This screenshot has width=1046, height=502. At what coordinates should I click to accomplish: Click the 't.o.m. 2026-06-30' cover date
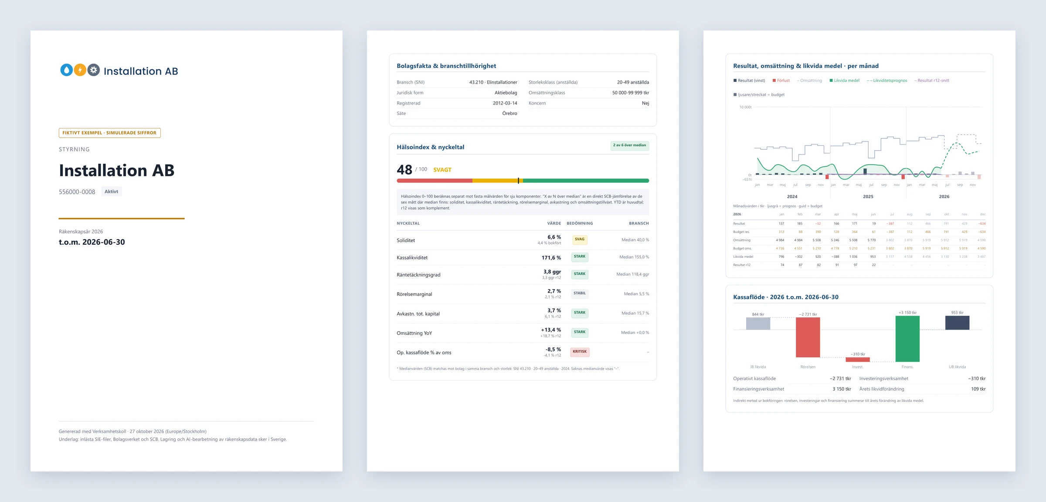(x=92, y=242)
